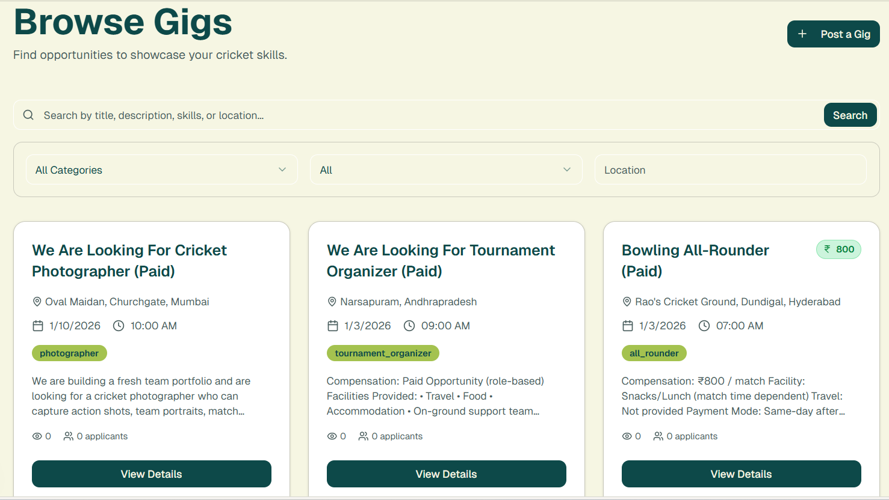View Details for the Bowling All-Rounder gig
Image resolution: width=889 pixels, height=500 pixels.
pos(741,474)
